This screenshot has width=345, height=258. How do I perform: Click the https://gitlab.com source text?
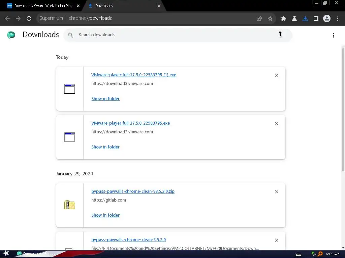pyautogui.click(x=109, y=200)
